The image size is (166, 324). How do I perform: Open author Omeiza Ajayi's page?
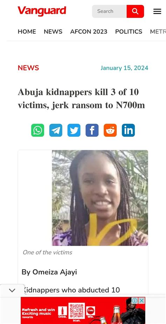[x=49, y=272]
